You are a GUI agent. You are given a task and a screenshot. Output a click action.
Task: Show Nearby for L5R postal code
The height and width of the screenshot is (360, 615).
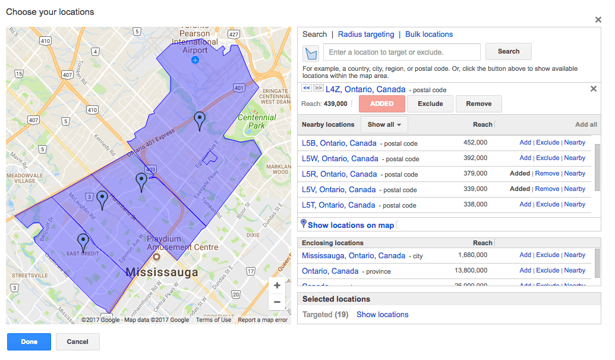click(575, 173)
